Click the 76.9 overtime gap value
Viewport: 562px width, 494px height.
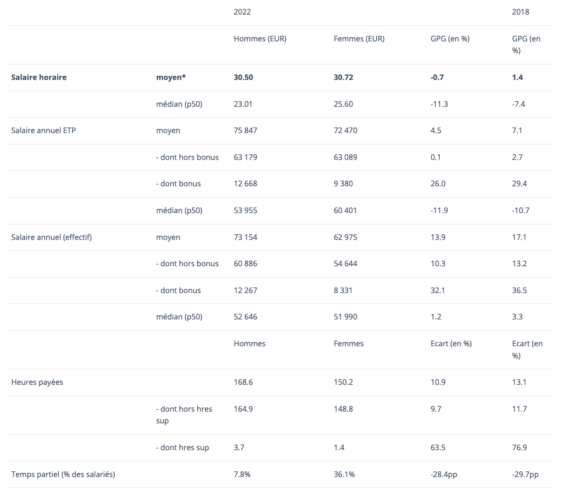[x=519, y=447]
